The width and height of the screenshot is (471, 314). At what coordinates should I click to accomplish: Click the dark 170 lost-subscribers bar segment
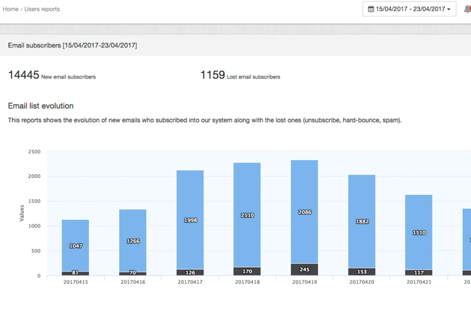coord(247,271)
